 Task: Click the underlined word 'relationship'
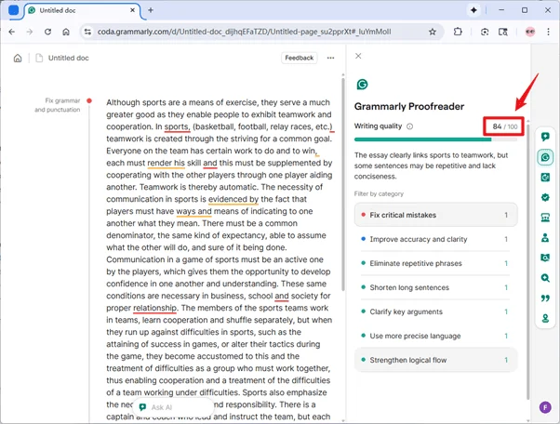(155, 308)
